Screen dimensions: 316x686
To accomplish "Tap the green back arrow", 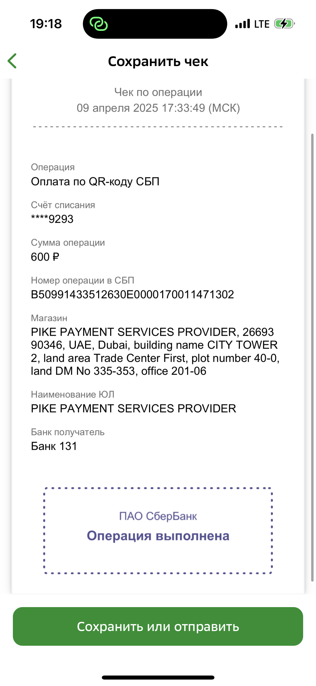I will [x=12, y=61].
